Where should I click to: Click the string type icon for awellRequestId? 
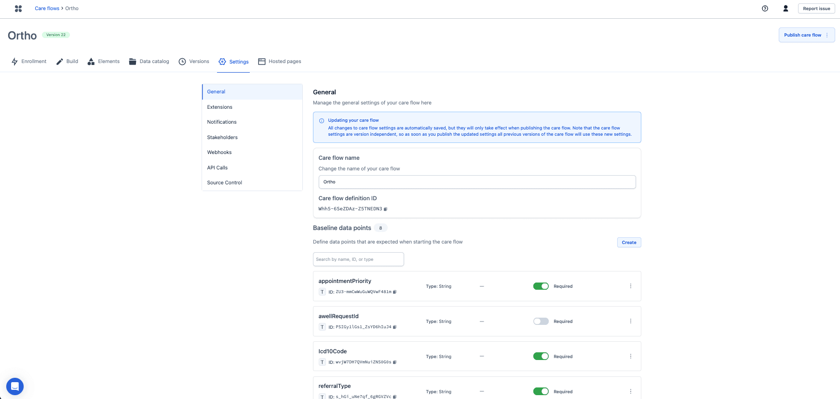322,327
